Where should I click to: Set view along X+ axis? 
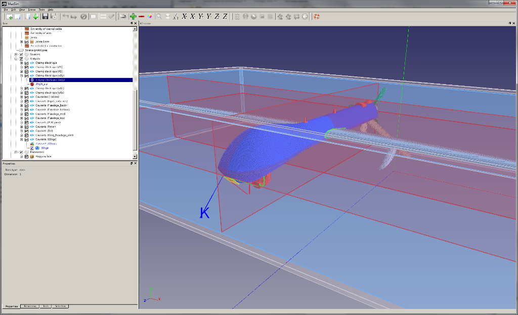[x=184, y=17]
